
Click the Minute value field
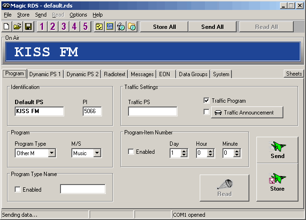coord(228,153)
